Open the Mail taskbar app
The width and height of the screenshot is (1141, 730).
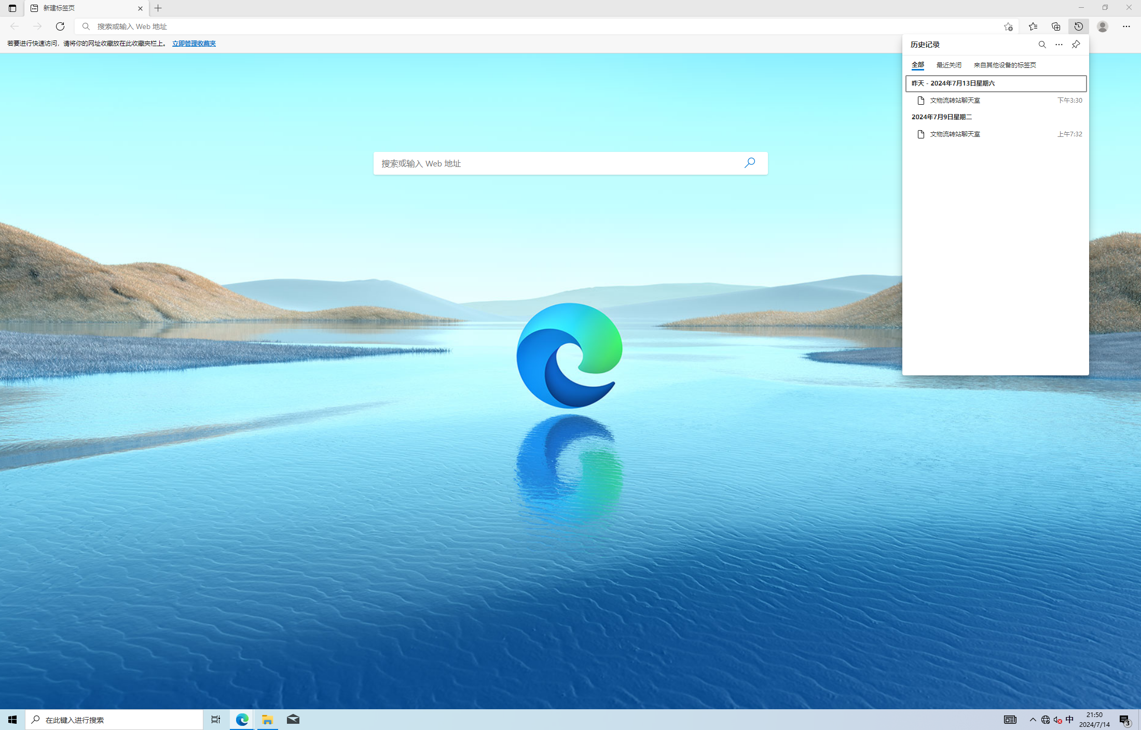click(x=293, y=720)
